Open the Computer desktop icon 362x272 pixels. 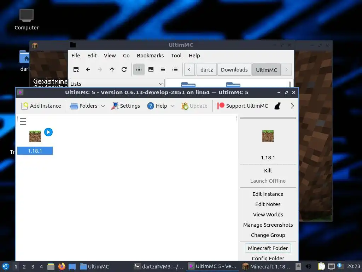27,19
